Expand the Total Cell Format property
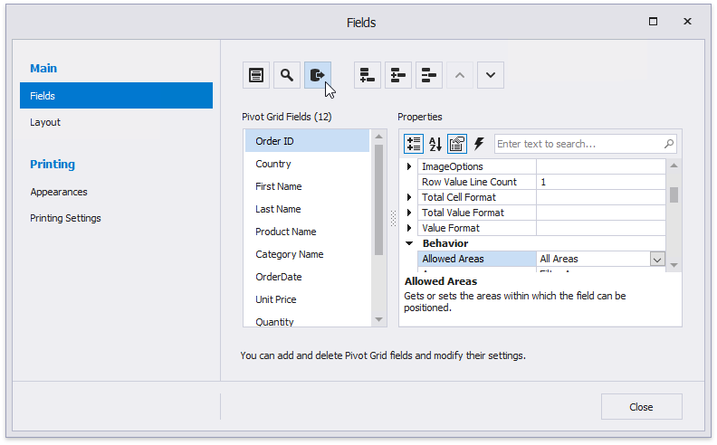Viewport: 717px width, 445px height. click(x=409, y=197)
